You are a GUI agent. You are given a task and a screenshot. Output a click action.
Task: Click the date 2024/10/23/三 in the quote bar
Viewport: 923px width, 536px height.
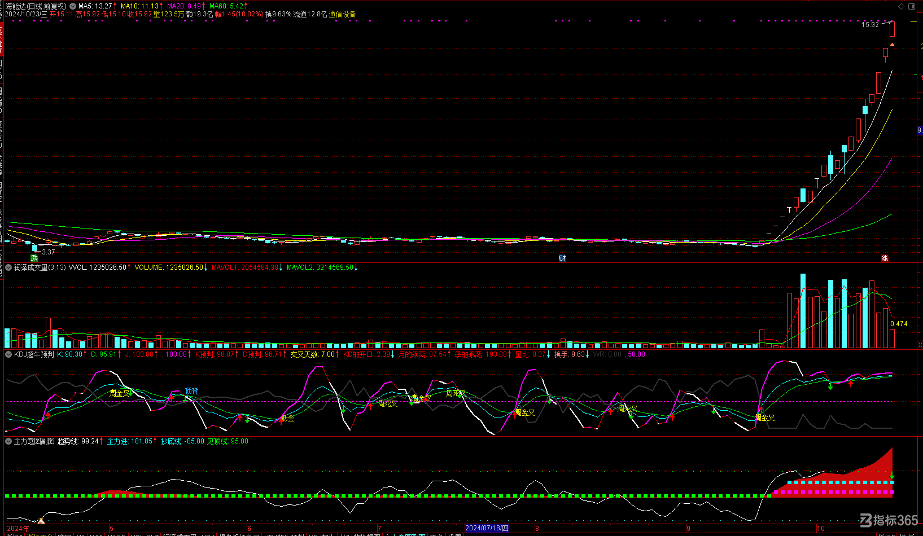[x=27, y=14]
